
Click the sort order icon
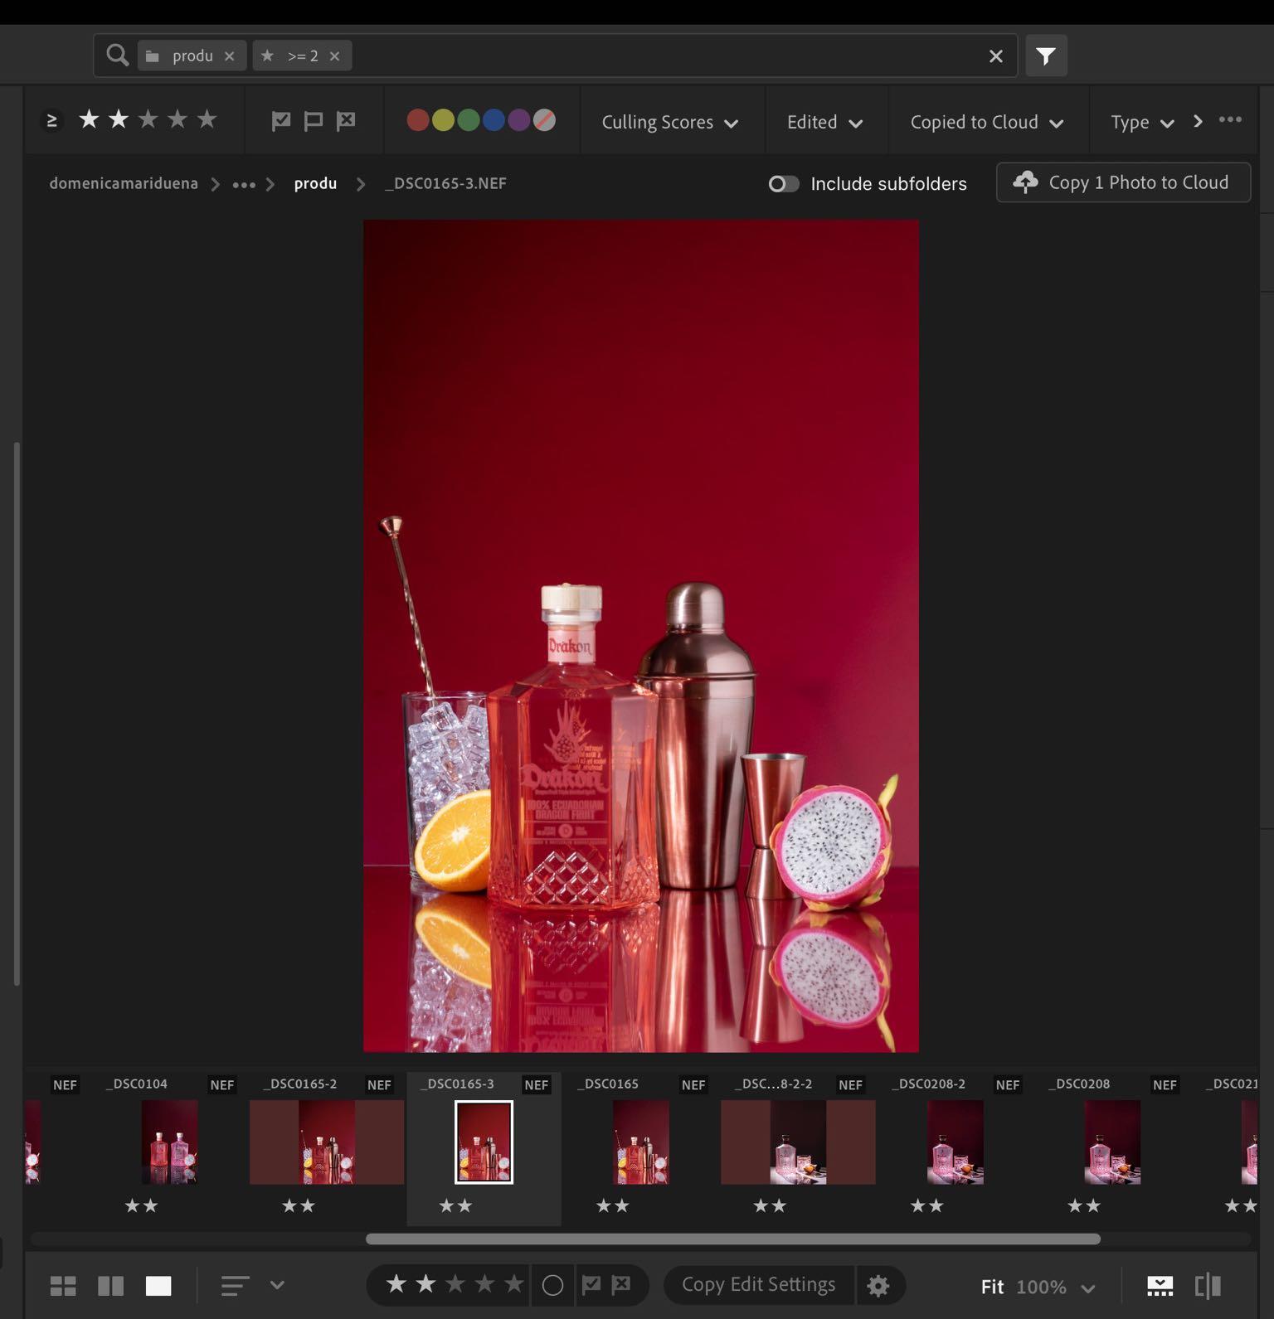[236, 1286]
